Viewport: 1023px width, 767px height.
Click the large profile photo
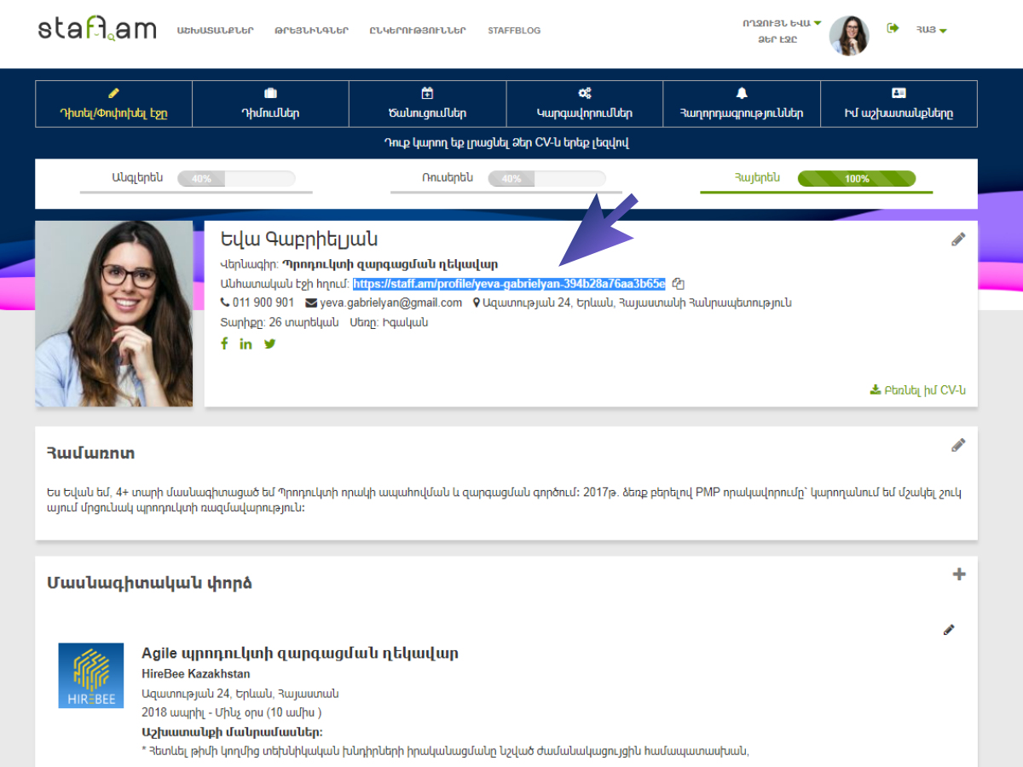(114, 314)
